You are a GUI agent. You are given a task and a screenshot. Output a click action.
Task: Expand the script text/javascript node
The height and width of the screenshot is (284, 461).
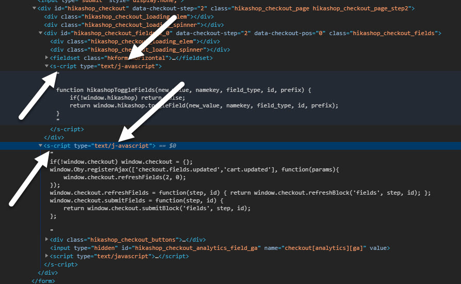point(46,256)
